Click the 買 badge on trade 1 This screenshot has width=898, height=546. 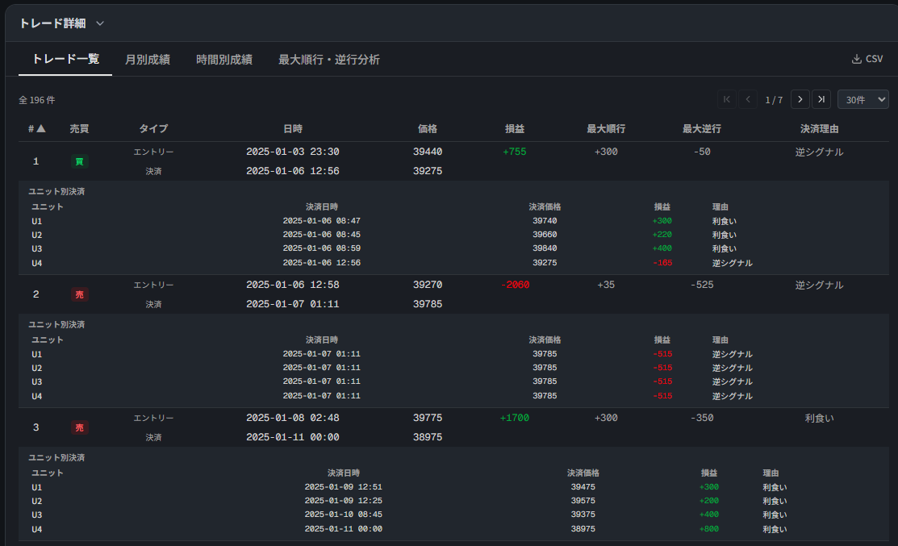pyautogui.click(x=79, y=161)
